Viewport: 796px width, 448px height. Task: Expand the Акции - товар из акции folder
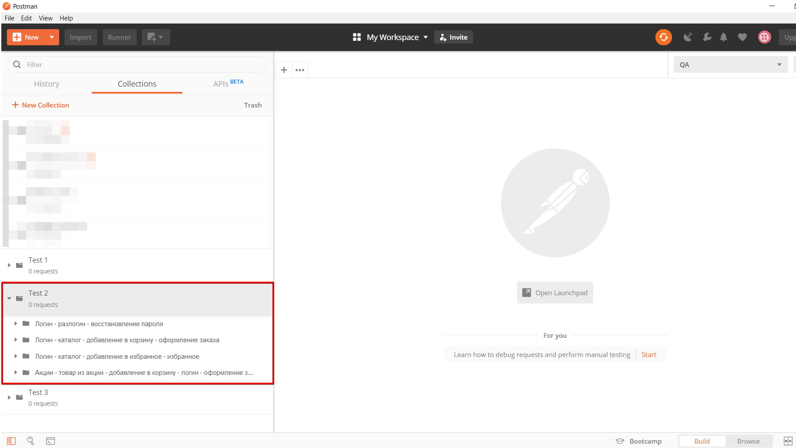pyautogui.click(x=16, y=372)
